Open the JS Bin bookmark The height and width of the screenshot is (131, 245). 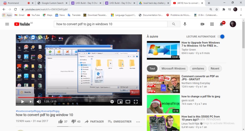205,15
